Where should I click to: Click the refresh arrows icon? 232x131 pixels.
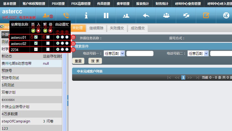(x=186, y=16)
